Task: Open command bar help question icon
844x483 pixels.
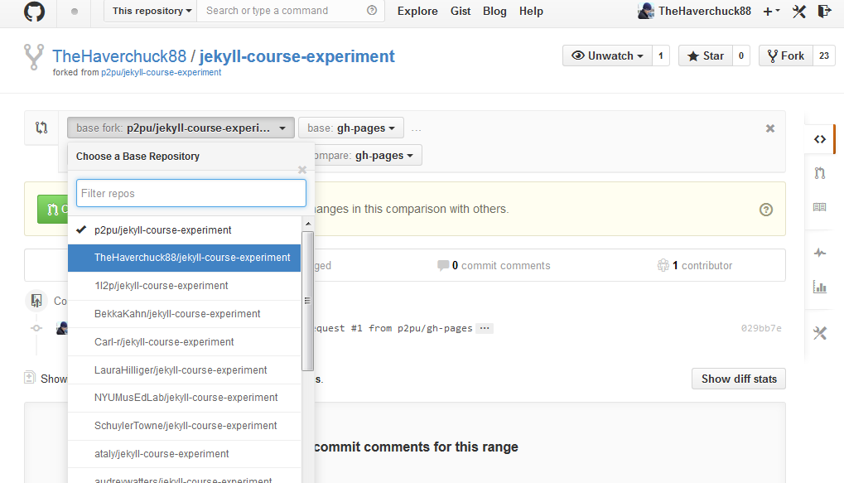Action: [x=372, y=10]
